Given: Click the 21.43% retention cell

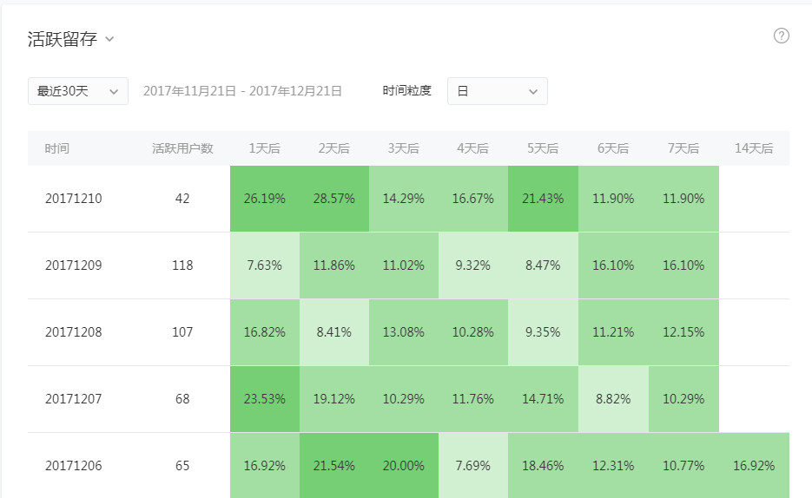Looking at the screenshot, I should point(543,199).
